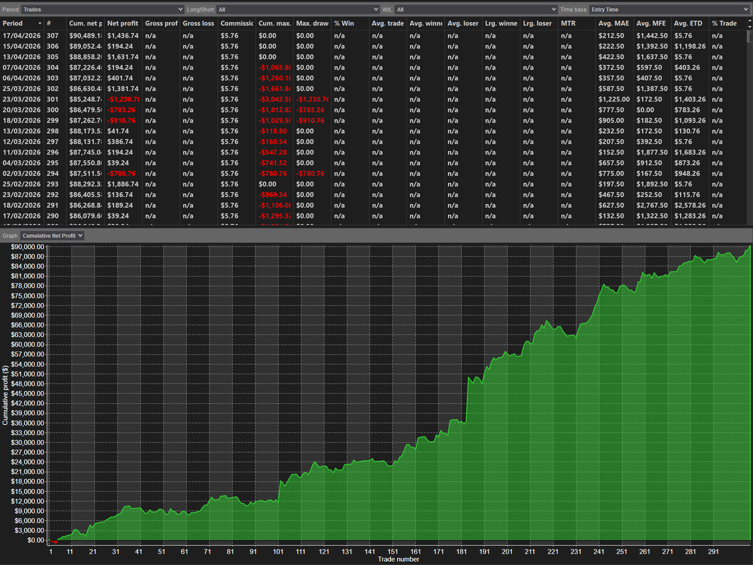Sort by the Avg. MAE column header
753x565 pixels.
(614, 23)
